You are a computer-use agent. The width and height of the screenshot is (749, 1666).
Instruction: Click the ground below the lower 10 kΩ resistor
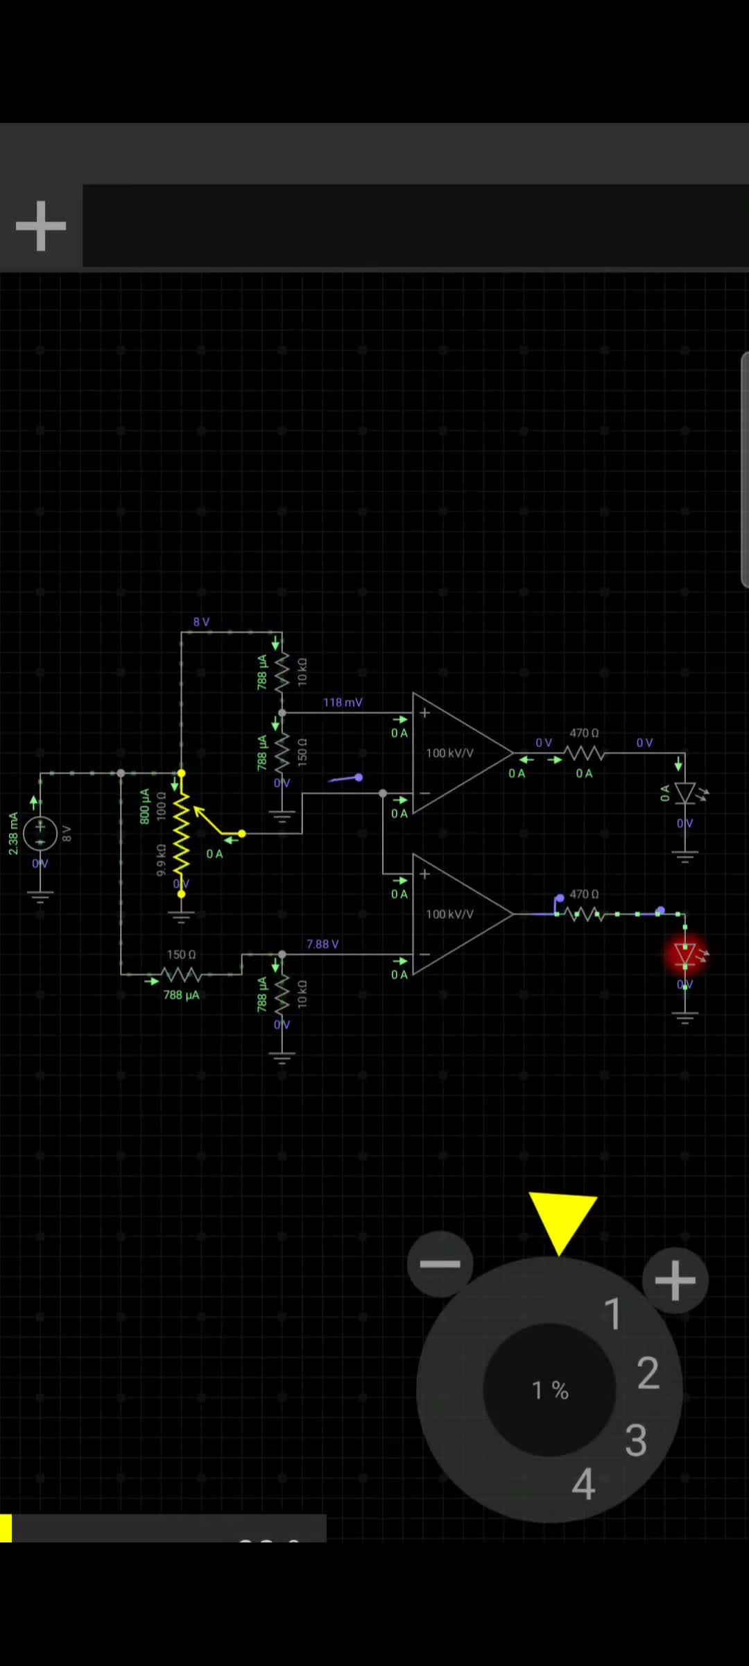(x=282, y=1057)
